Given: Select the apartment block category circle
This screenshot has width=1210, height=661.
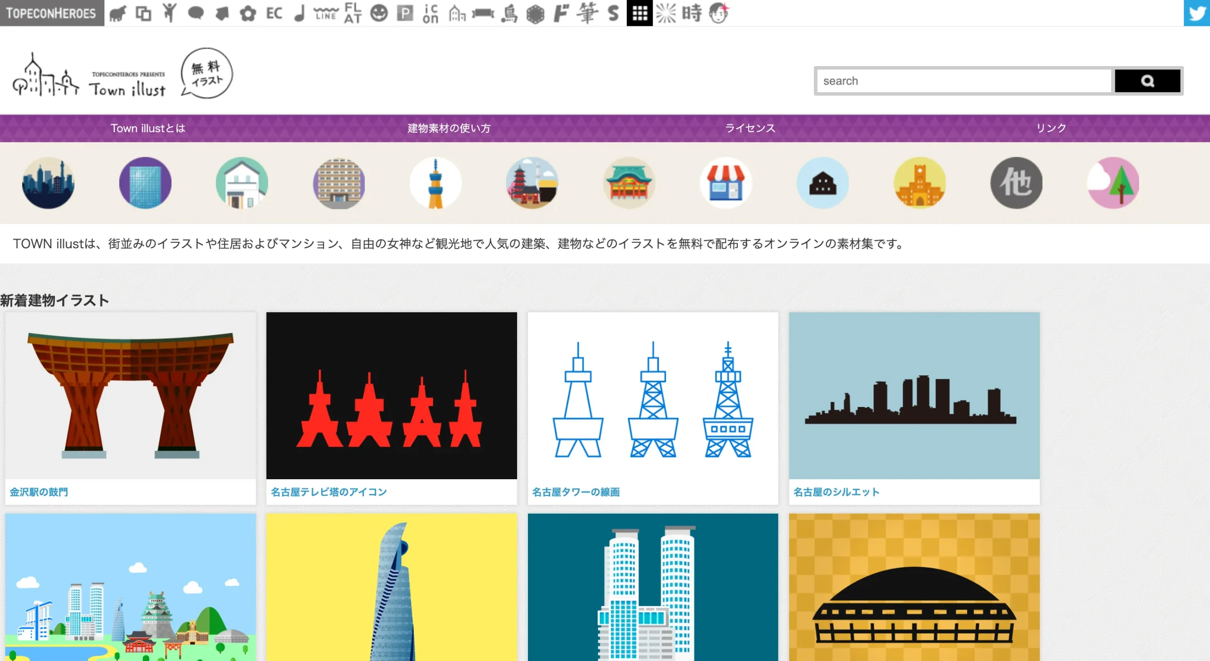Looking at the screenshot, I should tap(339, 183).
